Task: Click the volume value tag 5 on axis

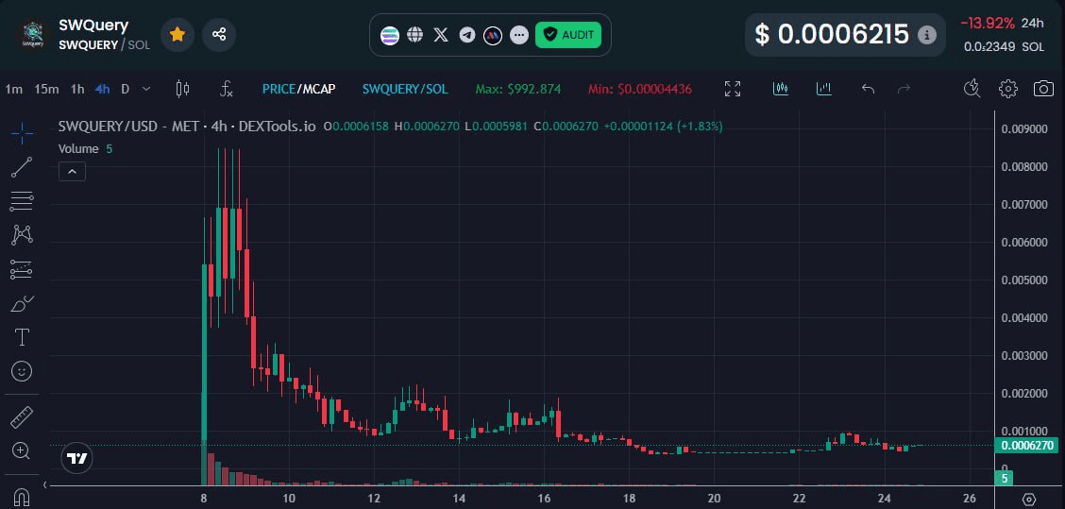Action: pos(1004,479)
